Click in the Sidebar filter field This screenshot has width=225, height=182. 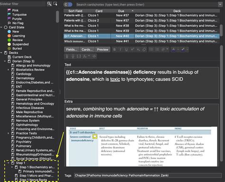pos(23,4)
